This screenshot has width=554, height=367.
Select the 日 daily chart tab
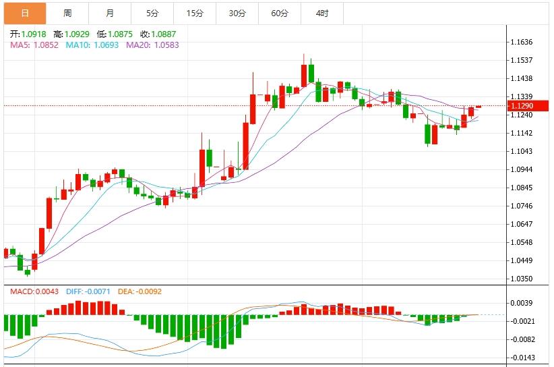pos(25,13)
